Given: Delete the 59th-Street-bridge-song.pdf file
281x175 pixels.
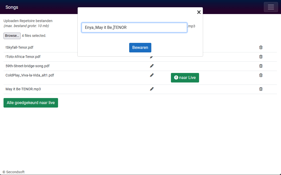Looking at the screenshot, I should [261, 66].
